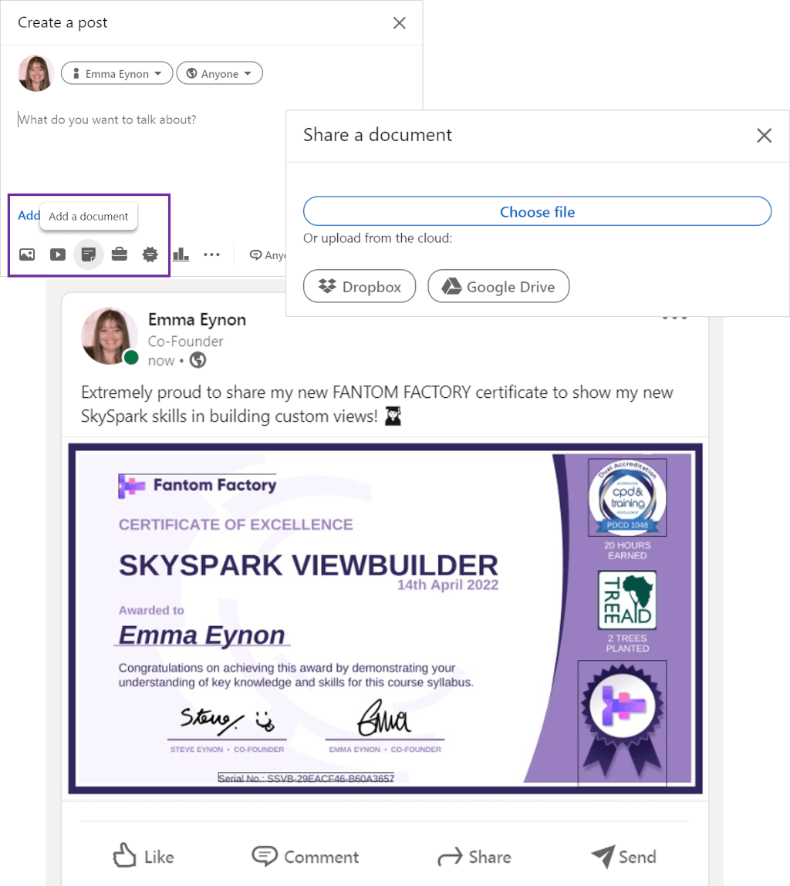The image size is (790, 886).
Task: Click the Co-Founder subtitle text
Action: (185, 342)
